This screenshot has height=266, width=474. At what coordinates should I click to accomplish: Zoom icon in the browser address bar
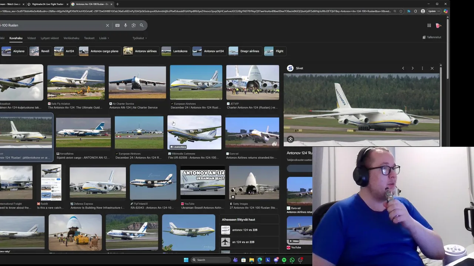coord(395,11)
